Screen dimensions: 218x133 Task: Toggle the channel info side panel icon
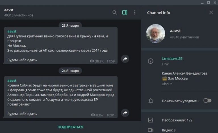(x=125, y=13)
